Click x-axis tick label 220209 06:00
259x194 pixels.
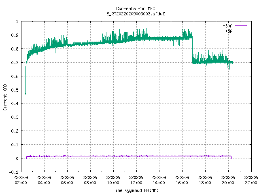[67, 180]
